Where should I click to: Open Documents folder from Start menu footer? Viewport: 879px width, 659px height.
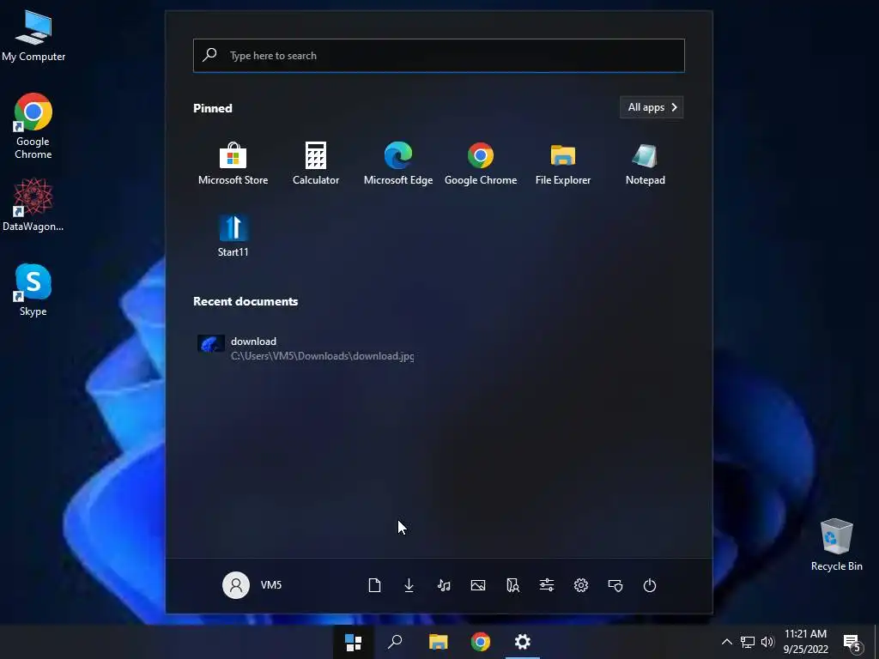click(x=374, y=585)
